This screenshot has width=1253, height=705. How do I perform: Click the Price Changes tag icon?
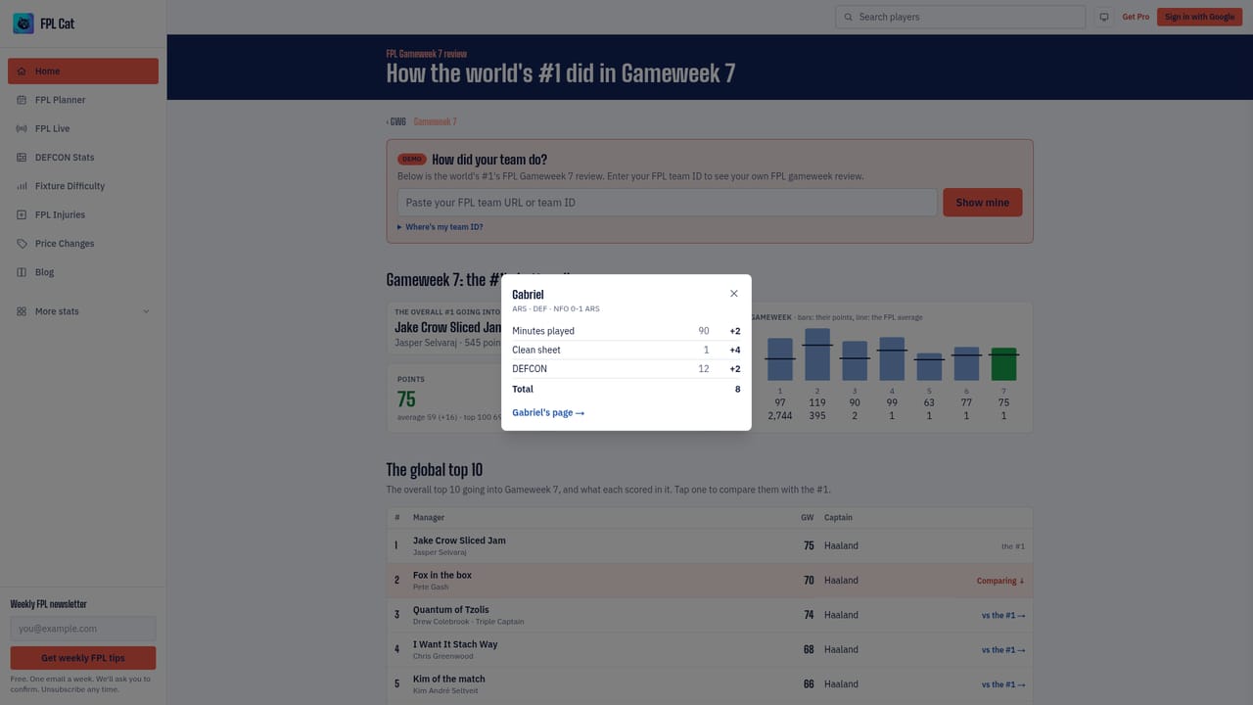click(x=22, y=244)
